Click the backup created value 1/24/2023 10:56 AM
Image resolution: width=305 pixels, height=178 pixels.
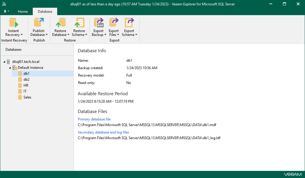point(142,68)
